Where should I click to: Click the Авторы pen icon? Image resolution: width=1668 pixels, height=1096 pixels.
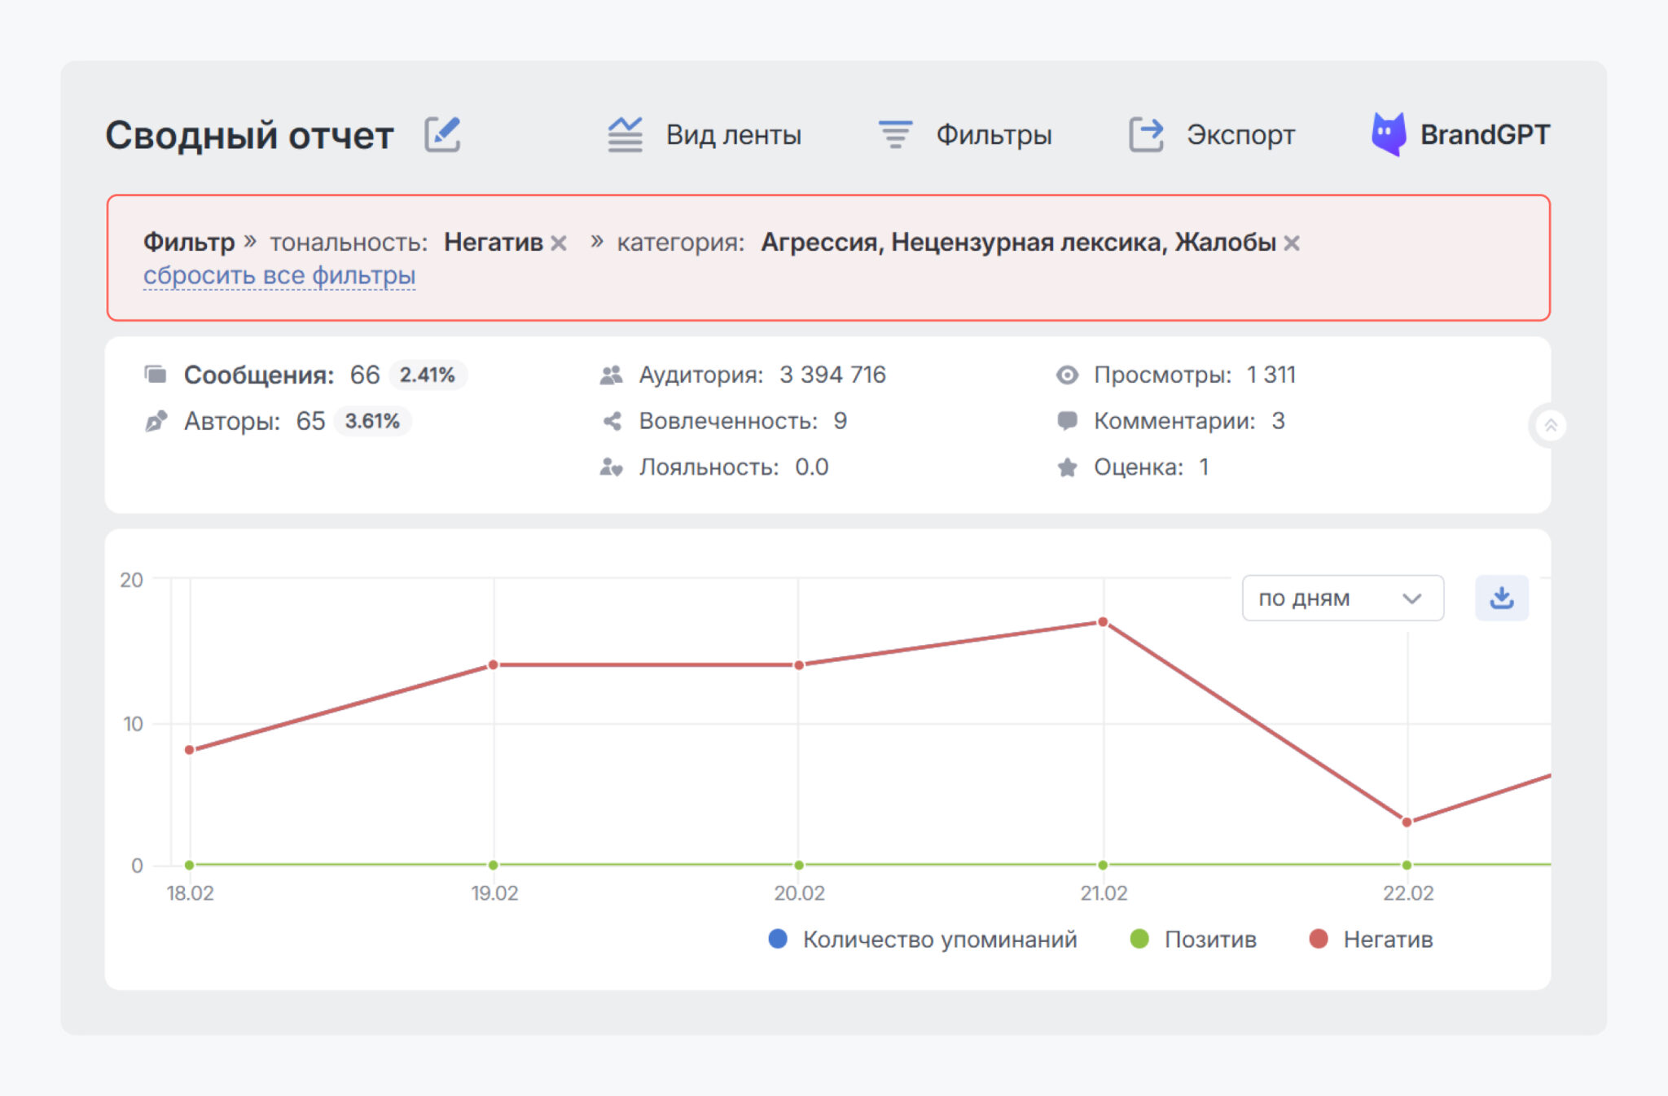[x=156, y=421]
